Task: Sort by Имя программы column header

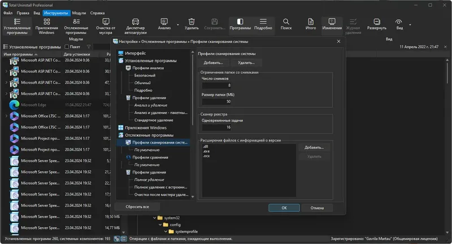Action: [32, 54]
